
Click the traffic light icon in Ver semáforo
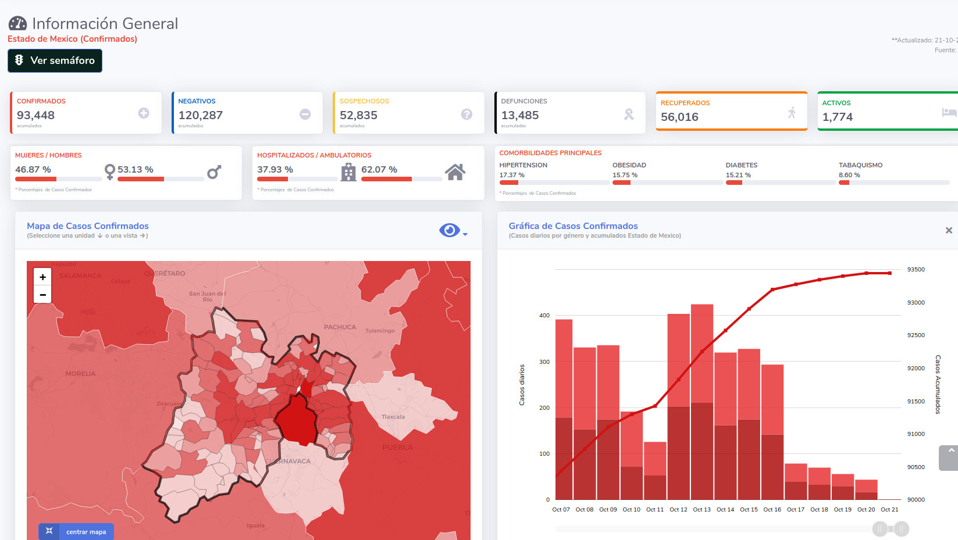(19, 60)
